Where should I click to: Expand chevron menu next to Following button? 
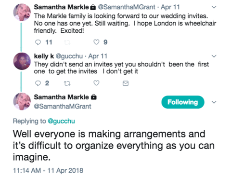214,102
